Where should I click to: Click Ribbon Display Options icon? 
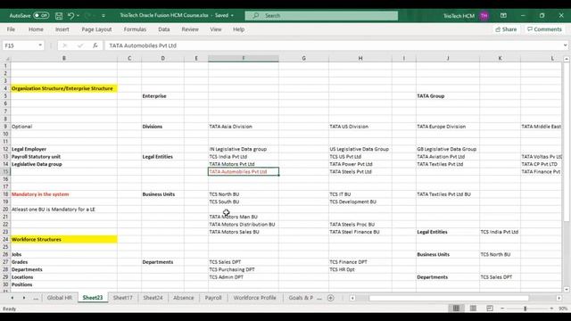click(x=503, y=16)
